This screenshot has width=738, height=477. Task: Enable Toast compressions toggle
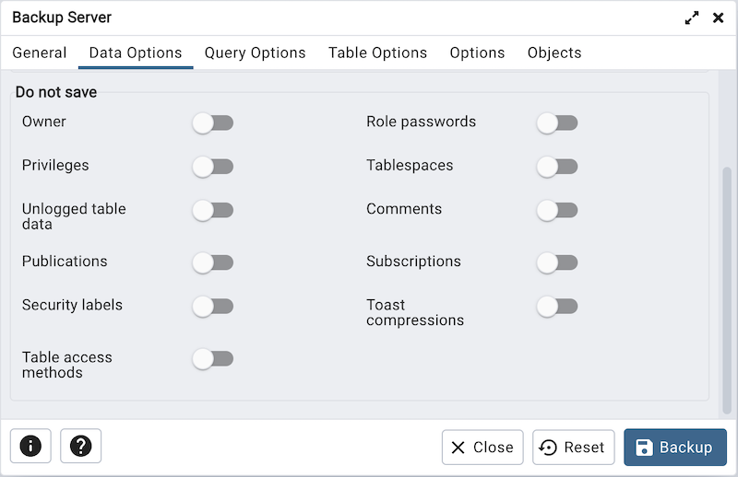click(x=557, y=307)
